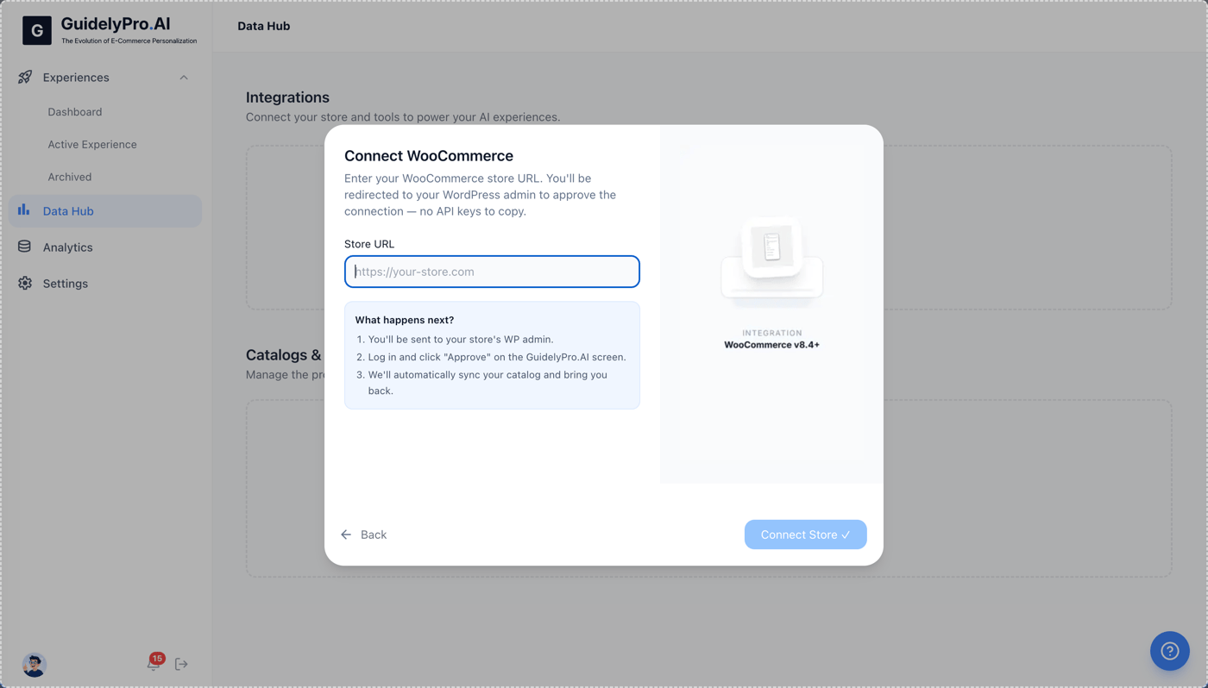1208x688 pixels.
Task: Click the "Store URL" field label
Action: click(369, 244)
